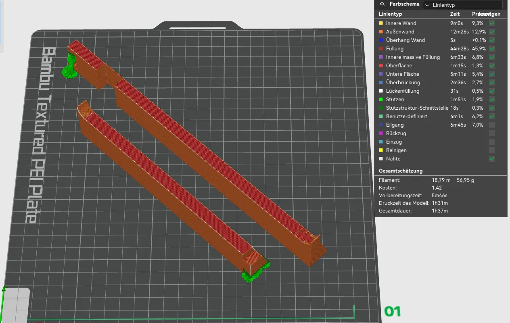Click the Gesamtschätzung section heading
Viewport: 510px width, 323px height.
point(401,171)
